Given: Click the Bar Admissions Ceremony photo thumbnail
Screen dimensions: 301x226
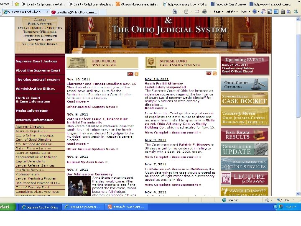Looking at the screenshot, I should pos(79,186).
